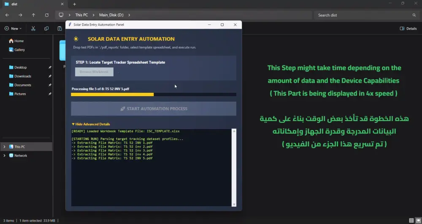This screenshot has width=422, height=224.
Task: Switch to details list view icon
Action: point(411,221)
